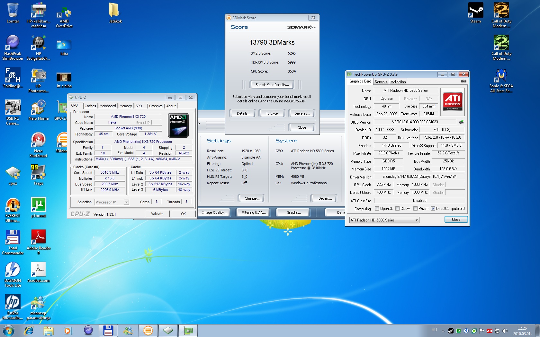Open USB PC Camera shortcut
Screen dimensions: 540x337
(13, 112)
